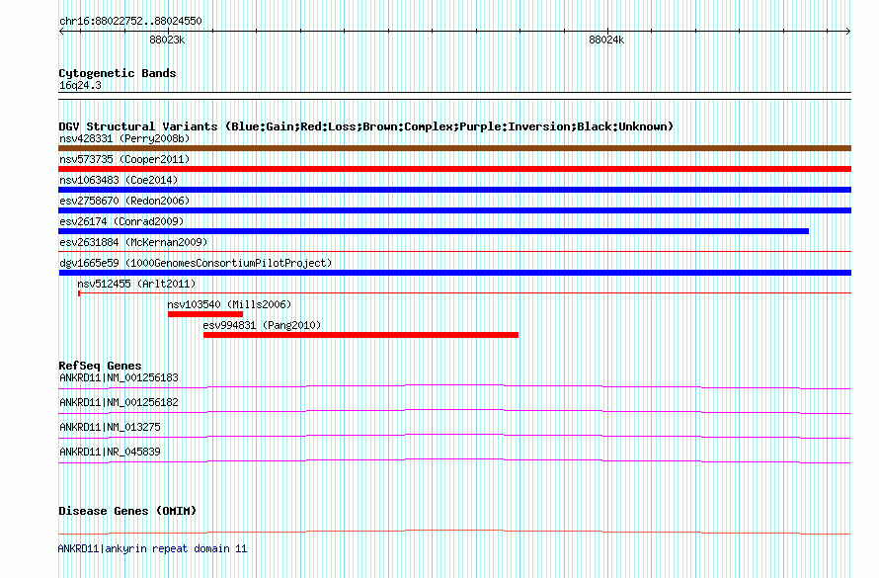This screenshot has height=578, width=879.
Task: Click the right arrow on the chromosome ruler
Action: click(x=847, y=32)
